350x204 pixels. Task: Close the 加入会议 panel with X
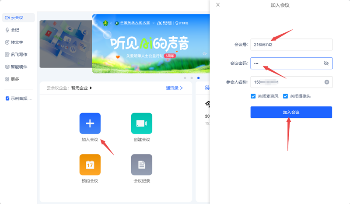click(x=218, y=5)
